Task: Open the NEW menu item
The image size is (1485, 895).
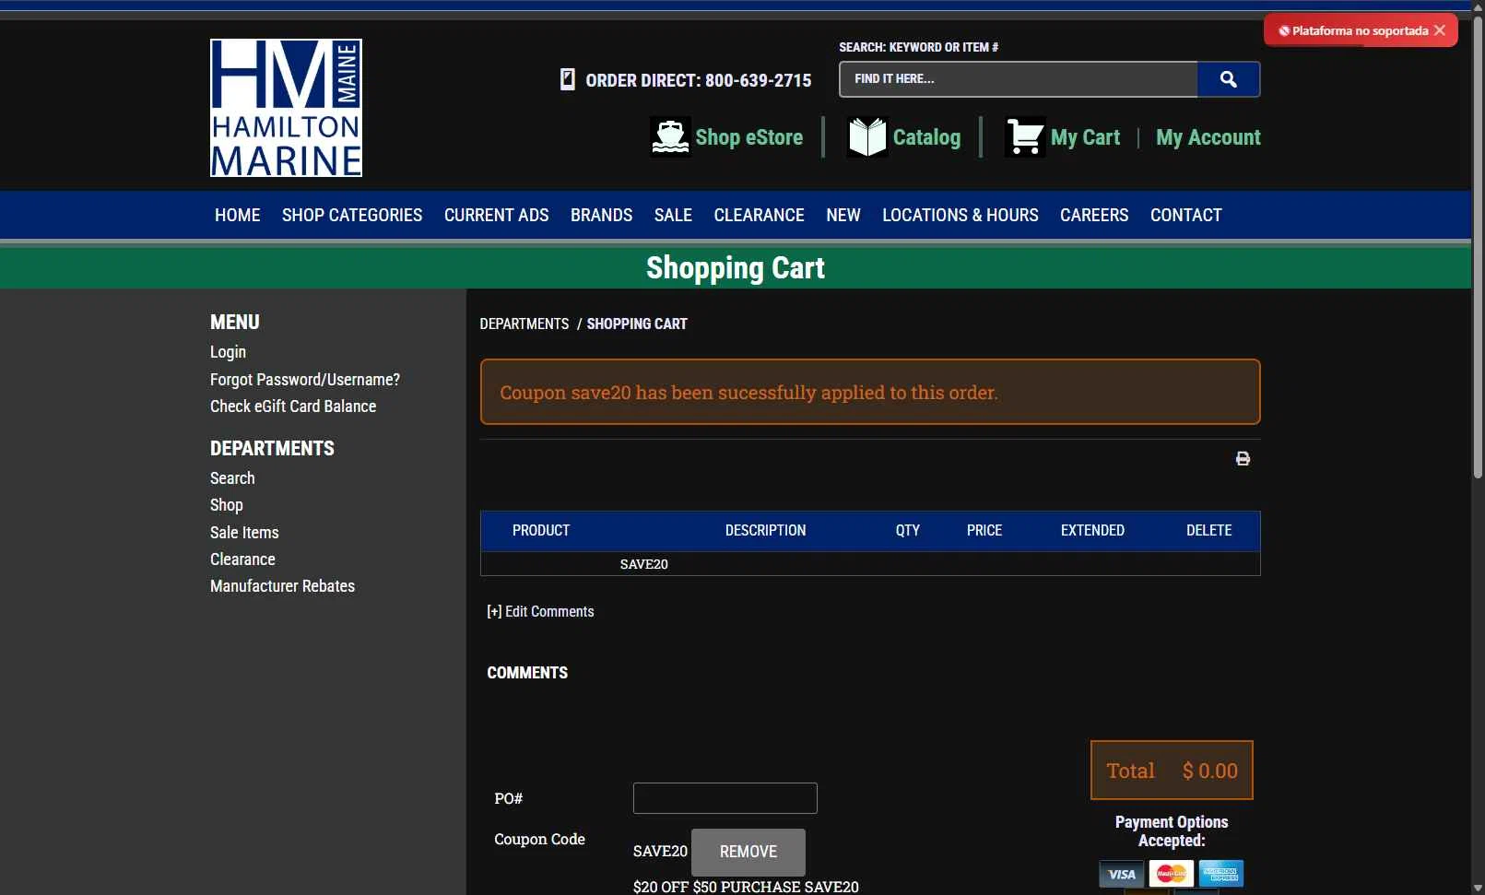Action: point(843,215)
